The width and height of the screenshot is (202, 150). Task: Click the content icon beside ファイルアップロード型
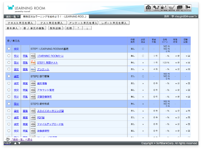pos(33,124)
